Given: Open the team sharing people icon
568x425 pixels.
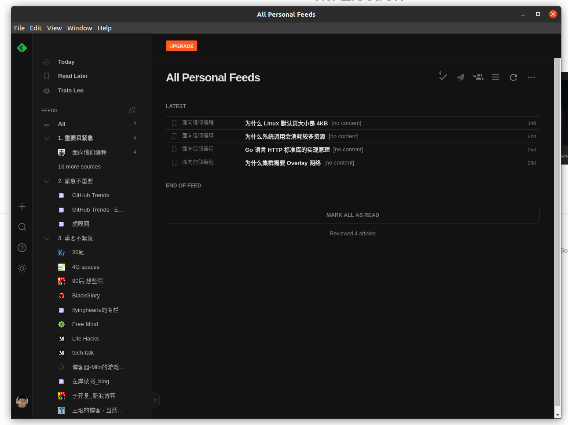Looking at the screenshot, I should pos(478,77).
